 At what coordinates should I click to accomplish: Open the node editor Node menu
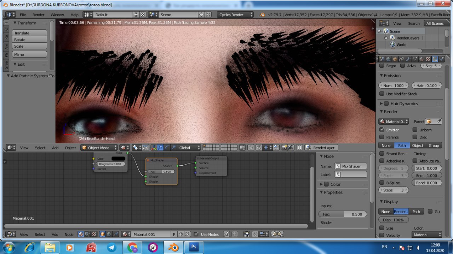[x=69, y=234]
